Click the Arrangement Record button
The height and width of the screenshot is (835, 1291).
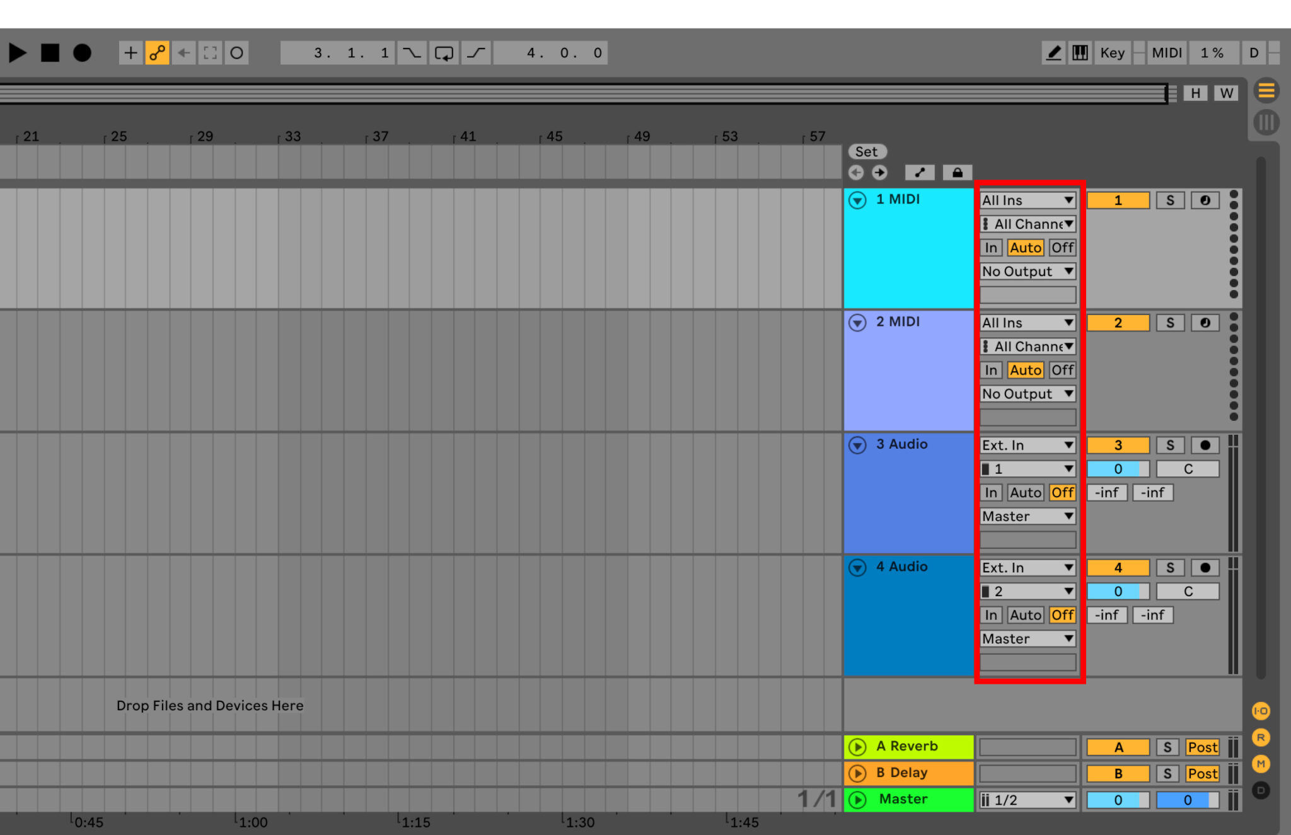pos(82,53)
